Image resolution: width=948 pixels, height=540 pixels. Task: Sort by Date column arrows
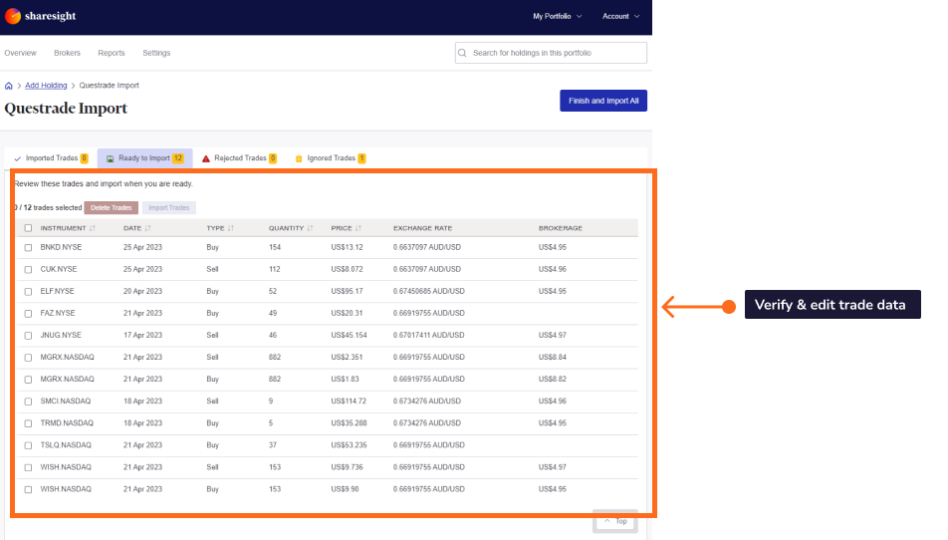pyautogui.click(x=148, y=228)
